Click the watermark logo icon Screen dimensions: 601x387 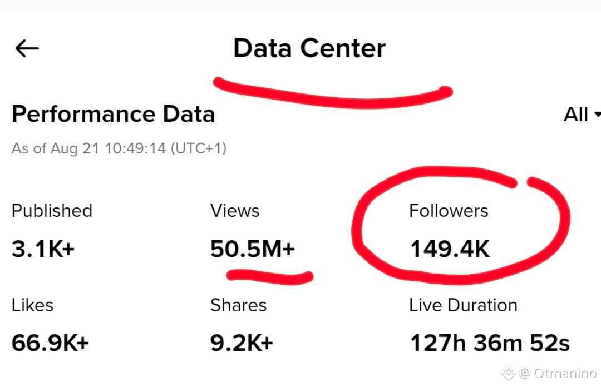(508, 373)
